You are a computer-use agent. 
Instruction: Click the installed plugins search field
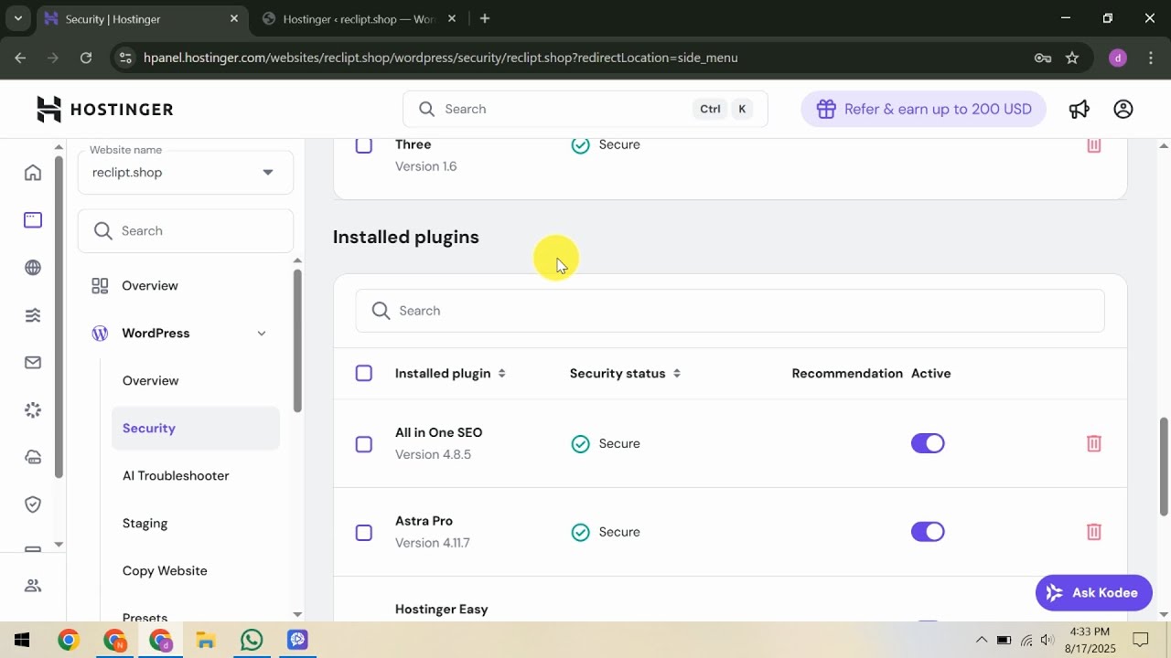click(730, 311)
